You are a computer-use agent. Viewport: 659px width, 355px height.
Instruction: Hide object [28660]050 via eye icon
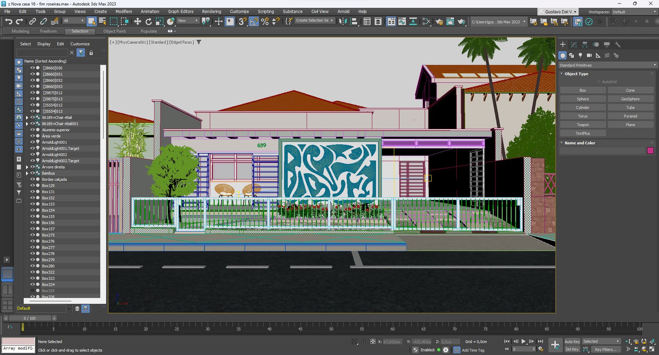[x=32, y=68]
